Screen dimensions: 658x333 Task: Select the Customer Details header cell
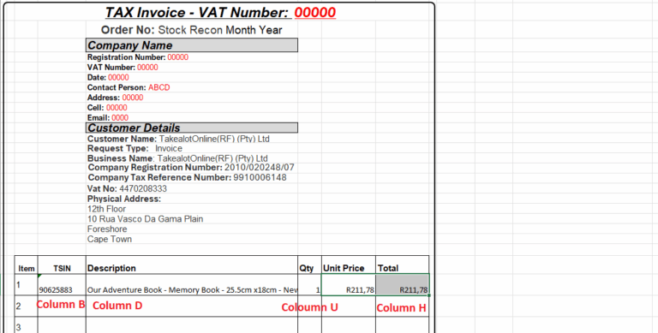(192, 128)
